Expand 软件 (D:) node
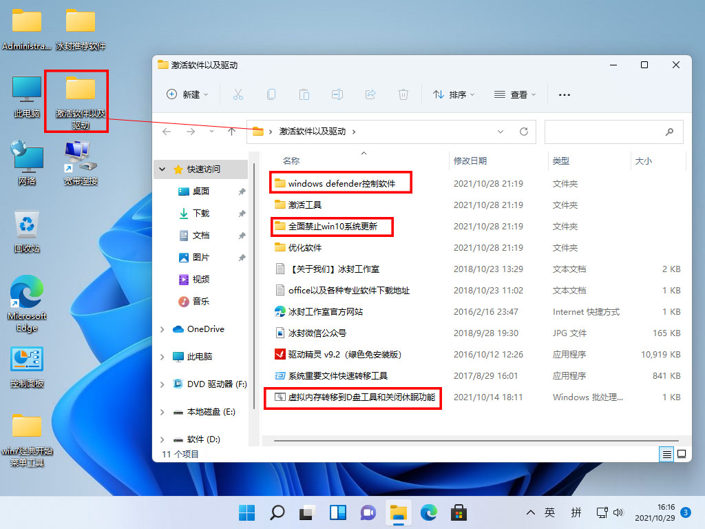Screen dimensions: 705x529 click(x=162, y=439)
